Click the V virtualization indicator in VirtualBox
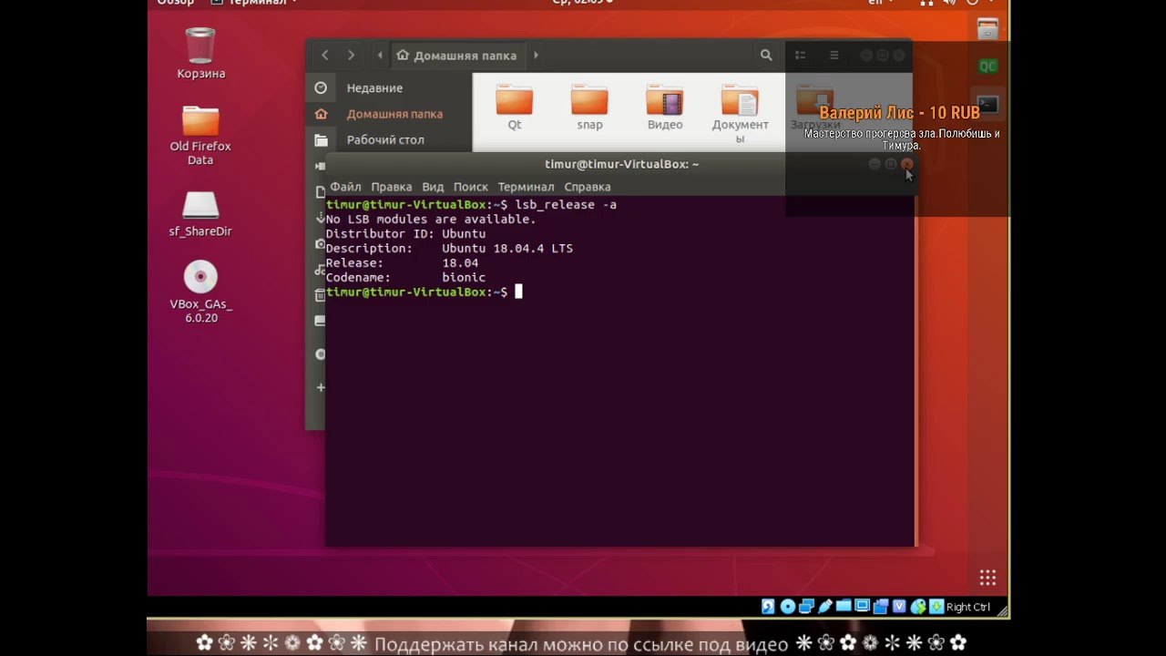 tap(899, 607)
